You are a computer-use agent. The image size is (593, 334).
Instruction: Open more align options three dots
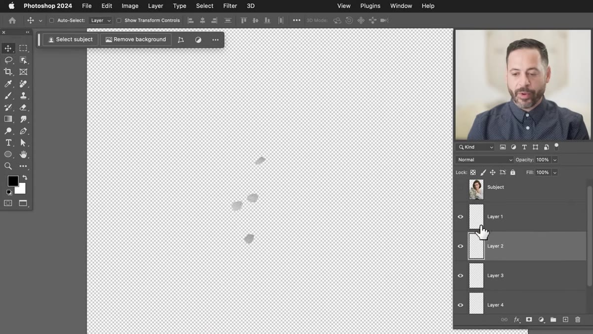(x=296, y=20)
